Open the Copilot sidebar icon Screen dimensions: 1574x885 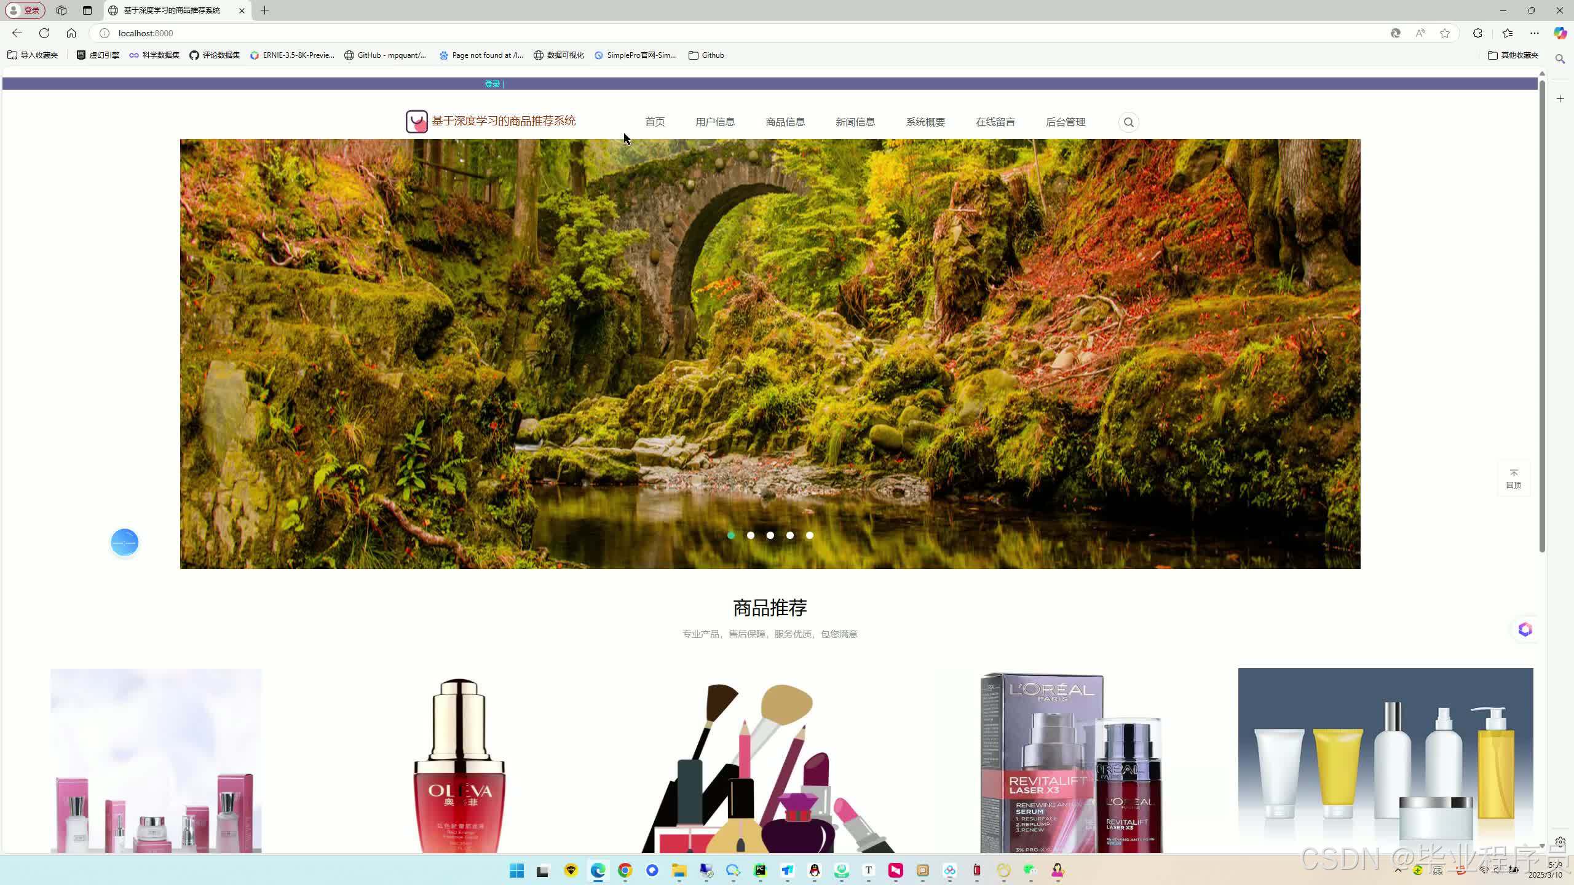pyautogui.click(x=1560, y=33)
